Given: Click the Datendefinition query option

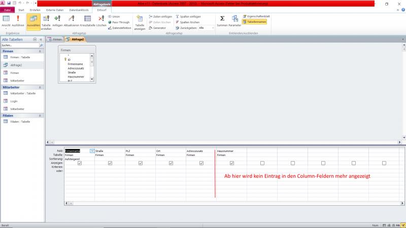Looking at the screenshot, I should (120, 28).
